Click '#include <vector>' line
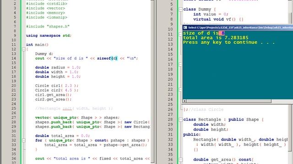Viewport: 293px width, 164px height. click(x=46, y=8)
